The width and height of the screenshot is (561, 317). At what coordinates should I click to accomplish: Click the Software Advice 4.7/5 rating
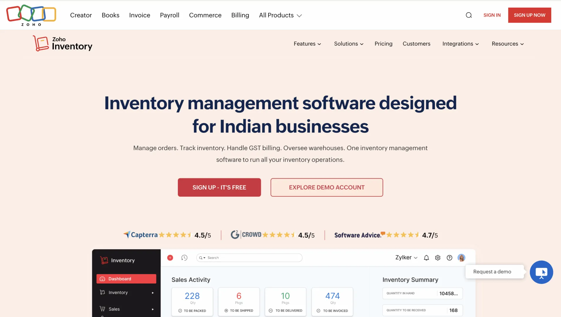coord(430,235)
